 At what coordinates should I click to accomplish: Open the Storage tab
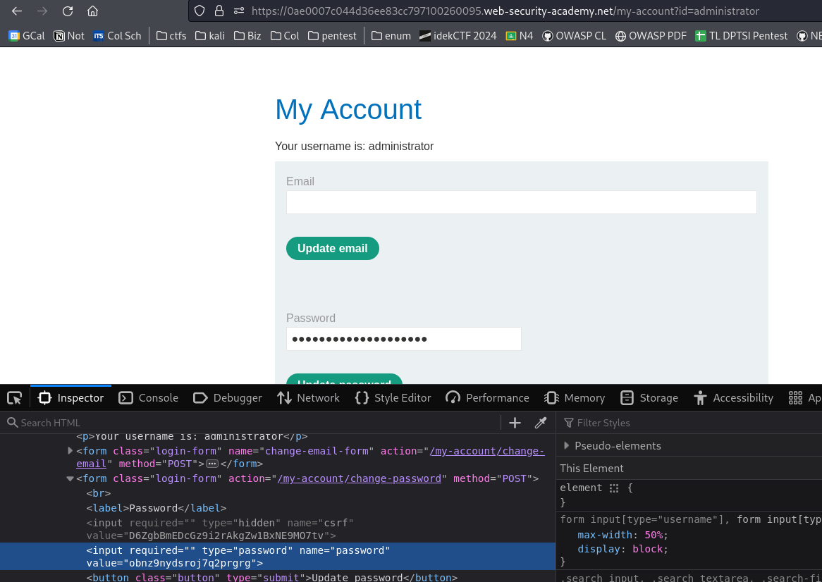(649, 398)
